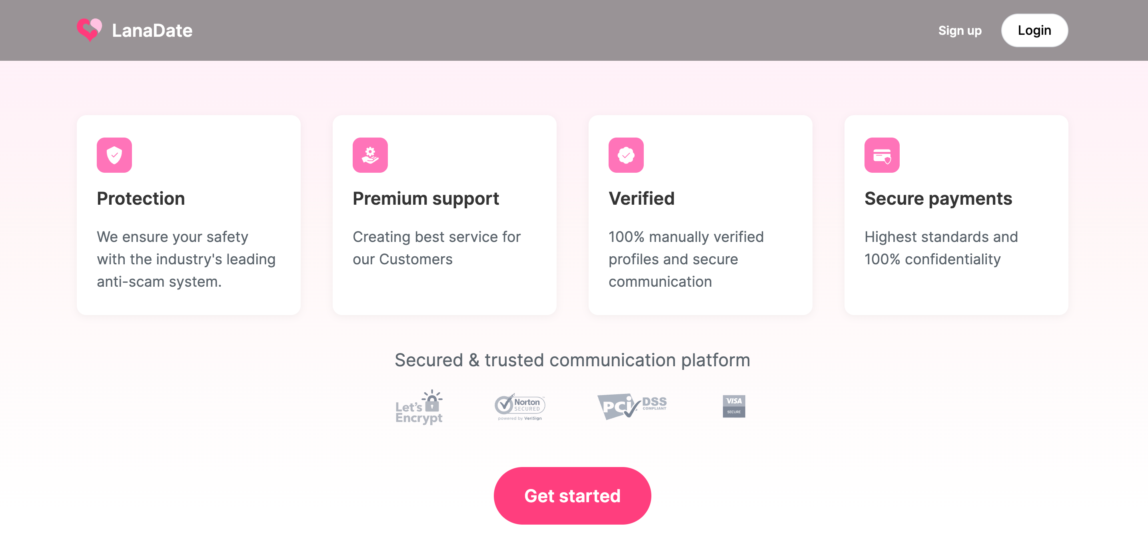Click the PCI DSS Compliant logo

[632, 406]
